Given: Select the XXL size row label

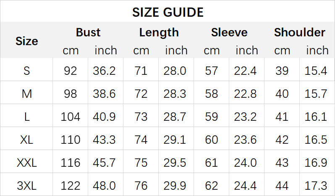Looking at the screenshot, I should 27,162.
